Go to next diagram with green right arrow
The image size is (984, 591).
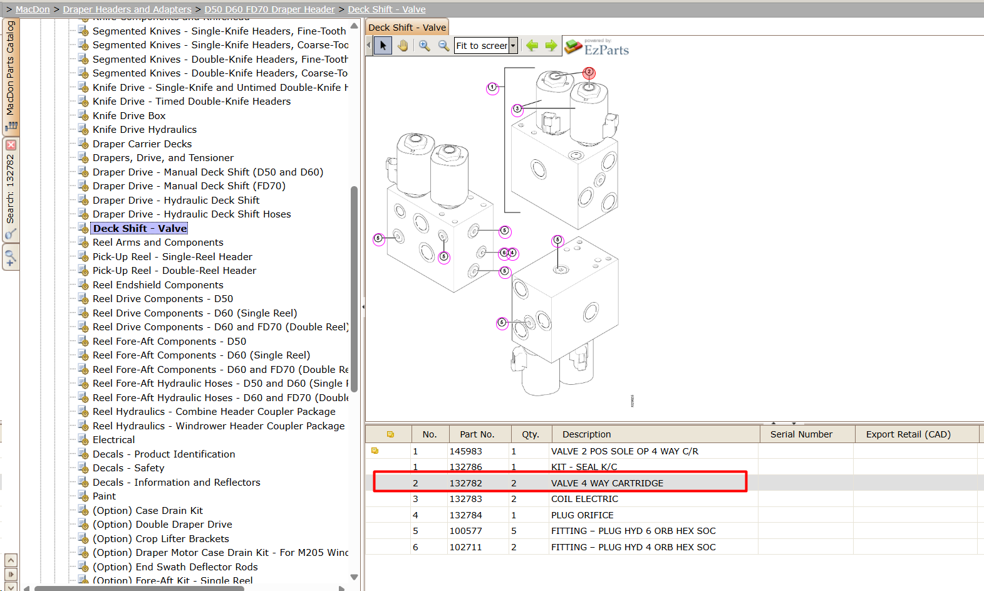pyautogui.click(x=551, y=45)
